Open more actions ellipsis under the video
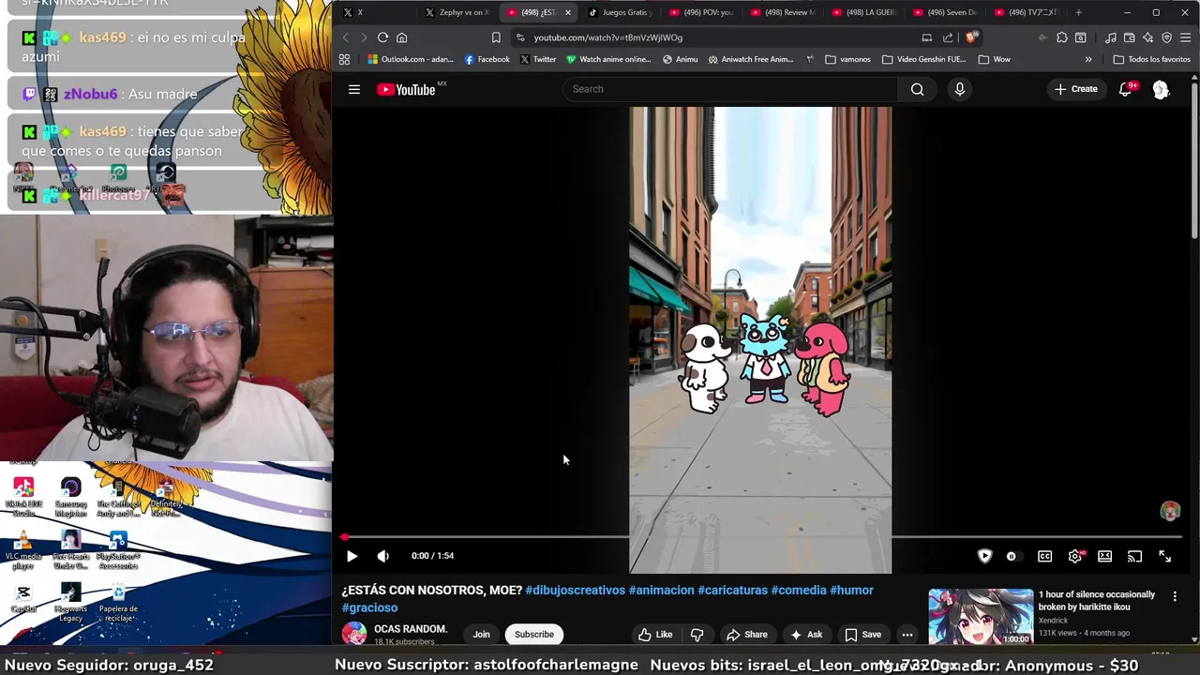 [907, 635]
